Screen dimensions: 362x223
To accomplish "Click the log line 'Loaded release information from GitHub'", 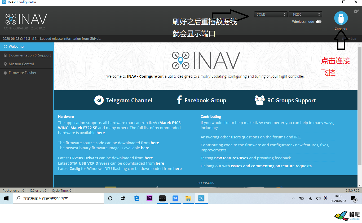I will (x=70, y=38).
